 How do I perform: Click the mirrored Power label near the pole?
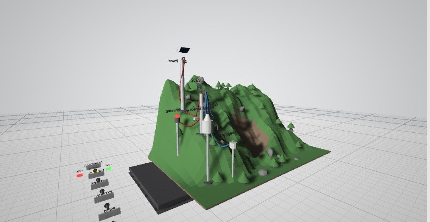pyautogui.click(x=173, y=61)
